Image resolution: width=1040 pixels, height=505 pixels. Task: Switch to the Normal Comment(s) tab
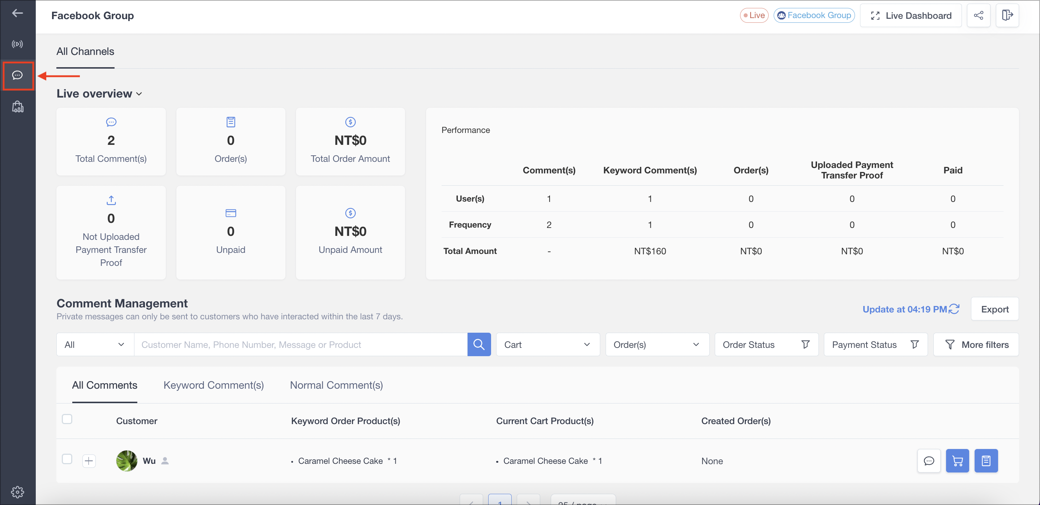click(336, 385)
